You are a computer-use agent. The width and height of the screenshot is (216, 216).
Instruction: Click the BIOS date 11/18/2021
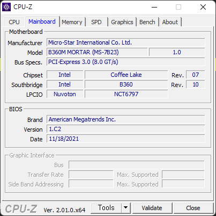[x=126, y=139]
